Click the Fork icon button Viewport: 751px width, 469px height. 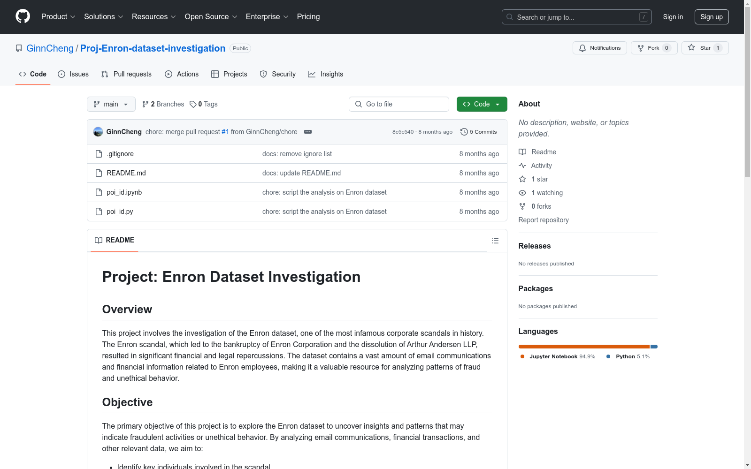[x=641, y=48]
